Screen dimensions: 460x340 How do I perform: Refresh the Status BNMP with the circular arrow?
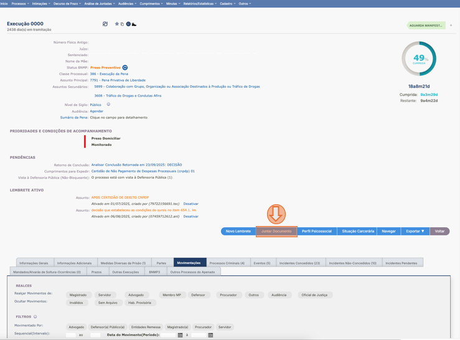(x=125, y=67)
